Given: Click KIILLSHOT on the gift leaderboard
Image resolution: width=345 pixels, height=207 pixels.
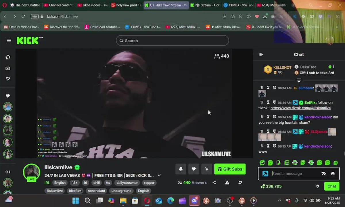Looking at the screenshot, I should coord(282,68).
